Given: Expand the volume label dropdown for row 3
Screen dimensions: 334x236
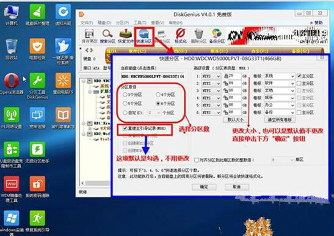Looking at the screenshot, I should [x=279, y=90].
